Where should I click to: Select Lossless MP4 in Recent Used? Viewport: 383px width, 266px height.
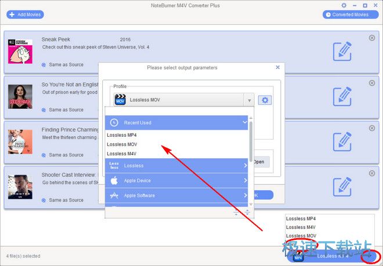click(122, 135)
